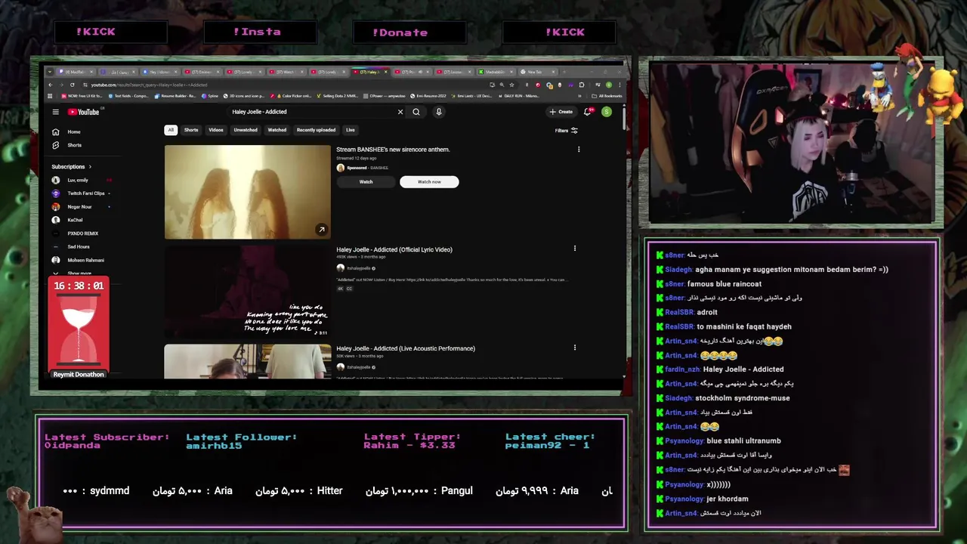Click the Stream BANSHEE's new sirencore anthem title
Image resolution: width=967 pixels, height=544 pixels.
click(x=393, y=150)
